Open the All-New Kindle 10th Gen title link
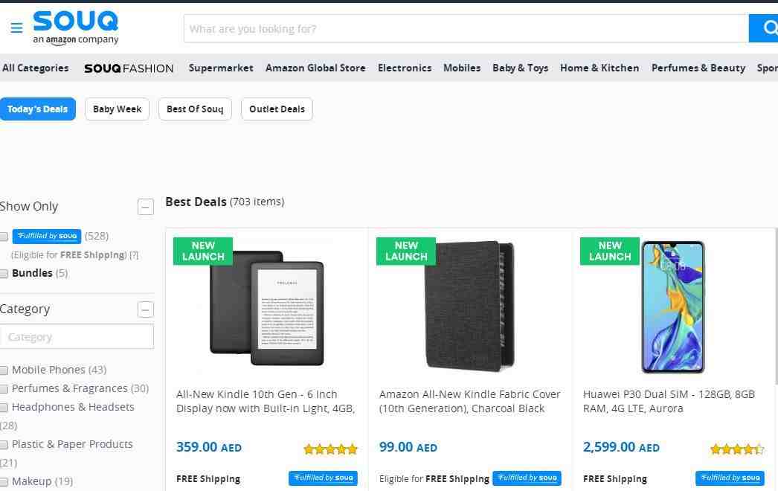778x491 pixels. 266,401
